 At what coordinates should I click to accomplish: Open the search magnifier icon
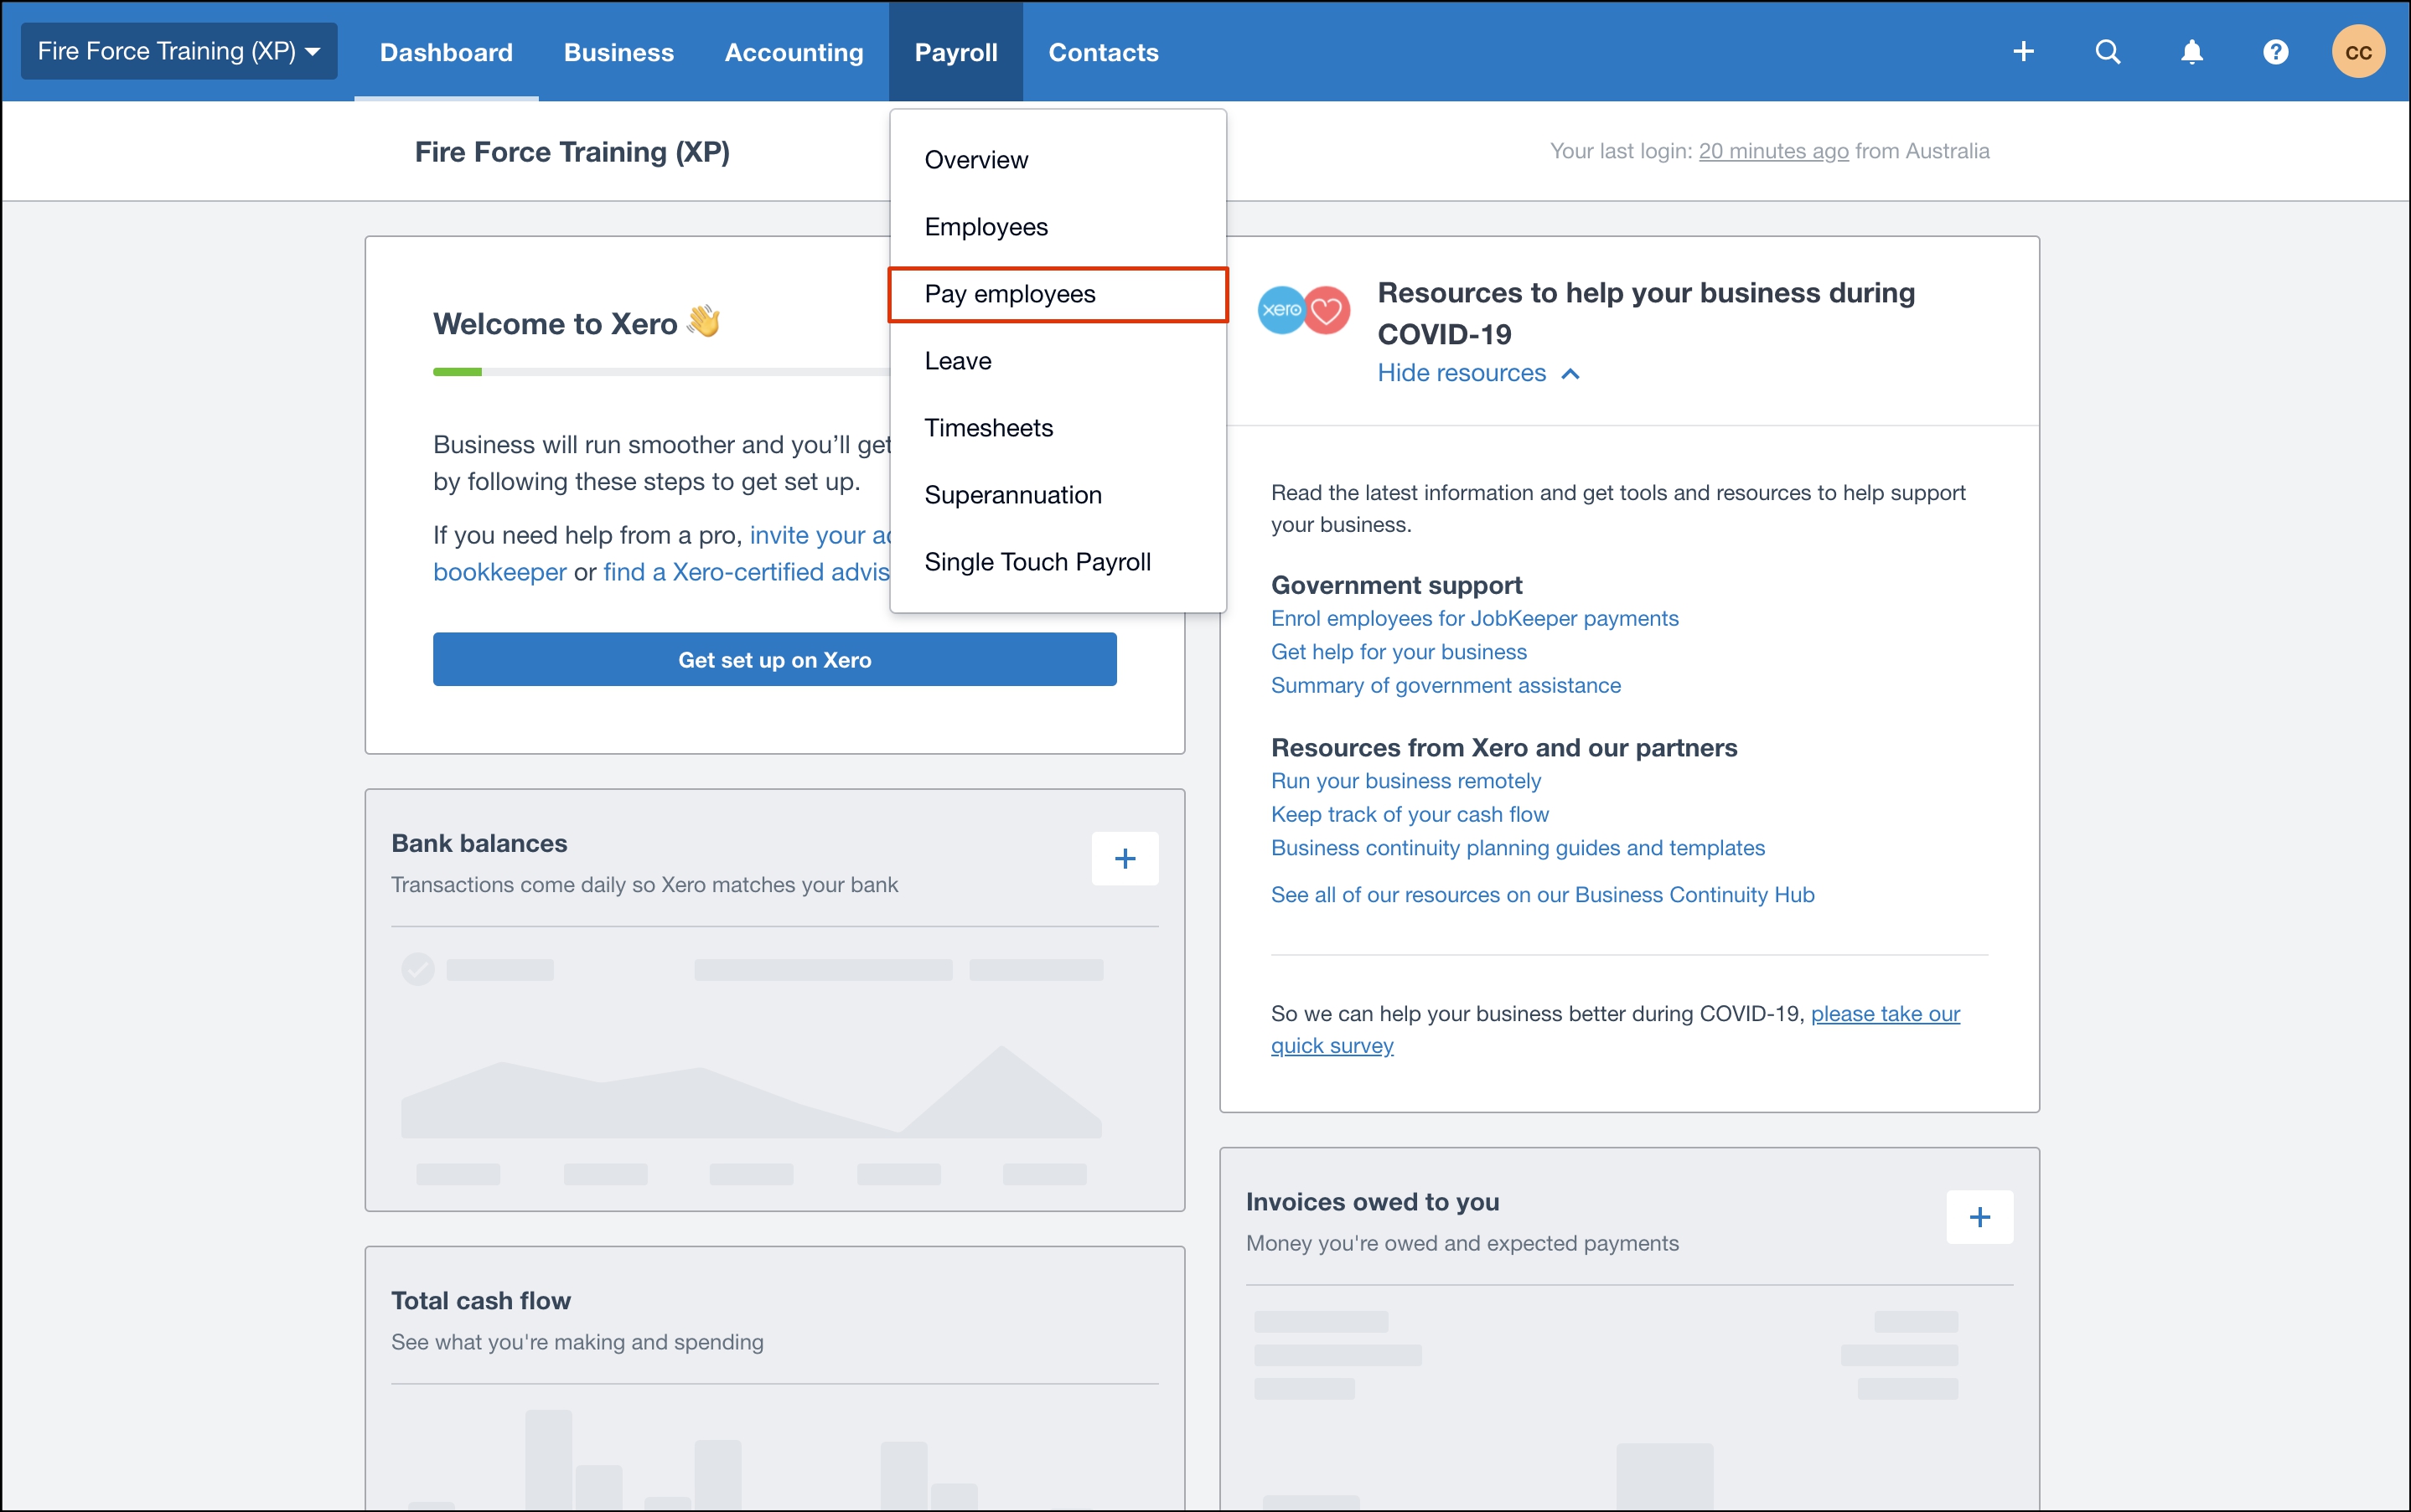click(x=2107, y=52)
